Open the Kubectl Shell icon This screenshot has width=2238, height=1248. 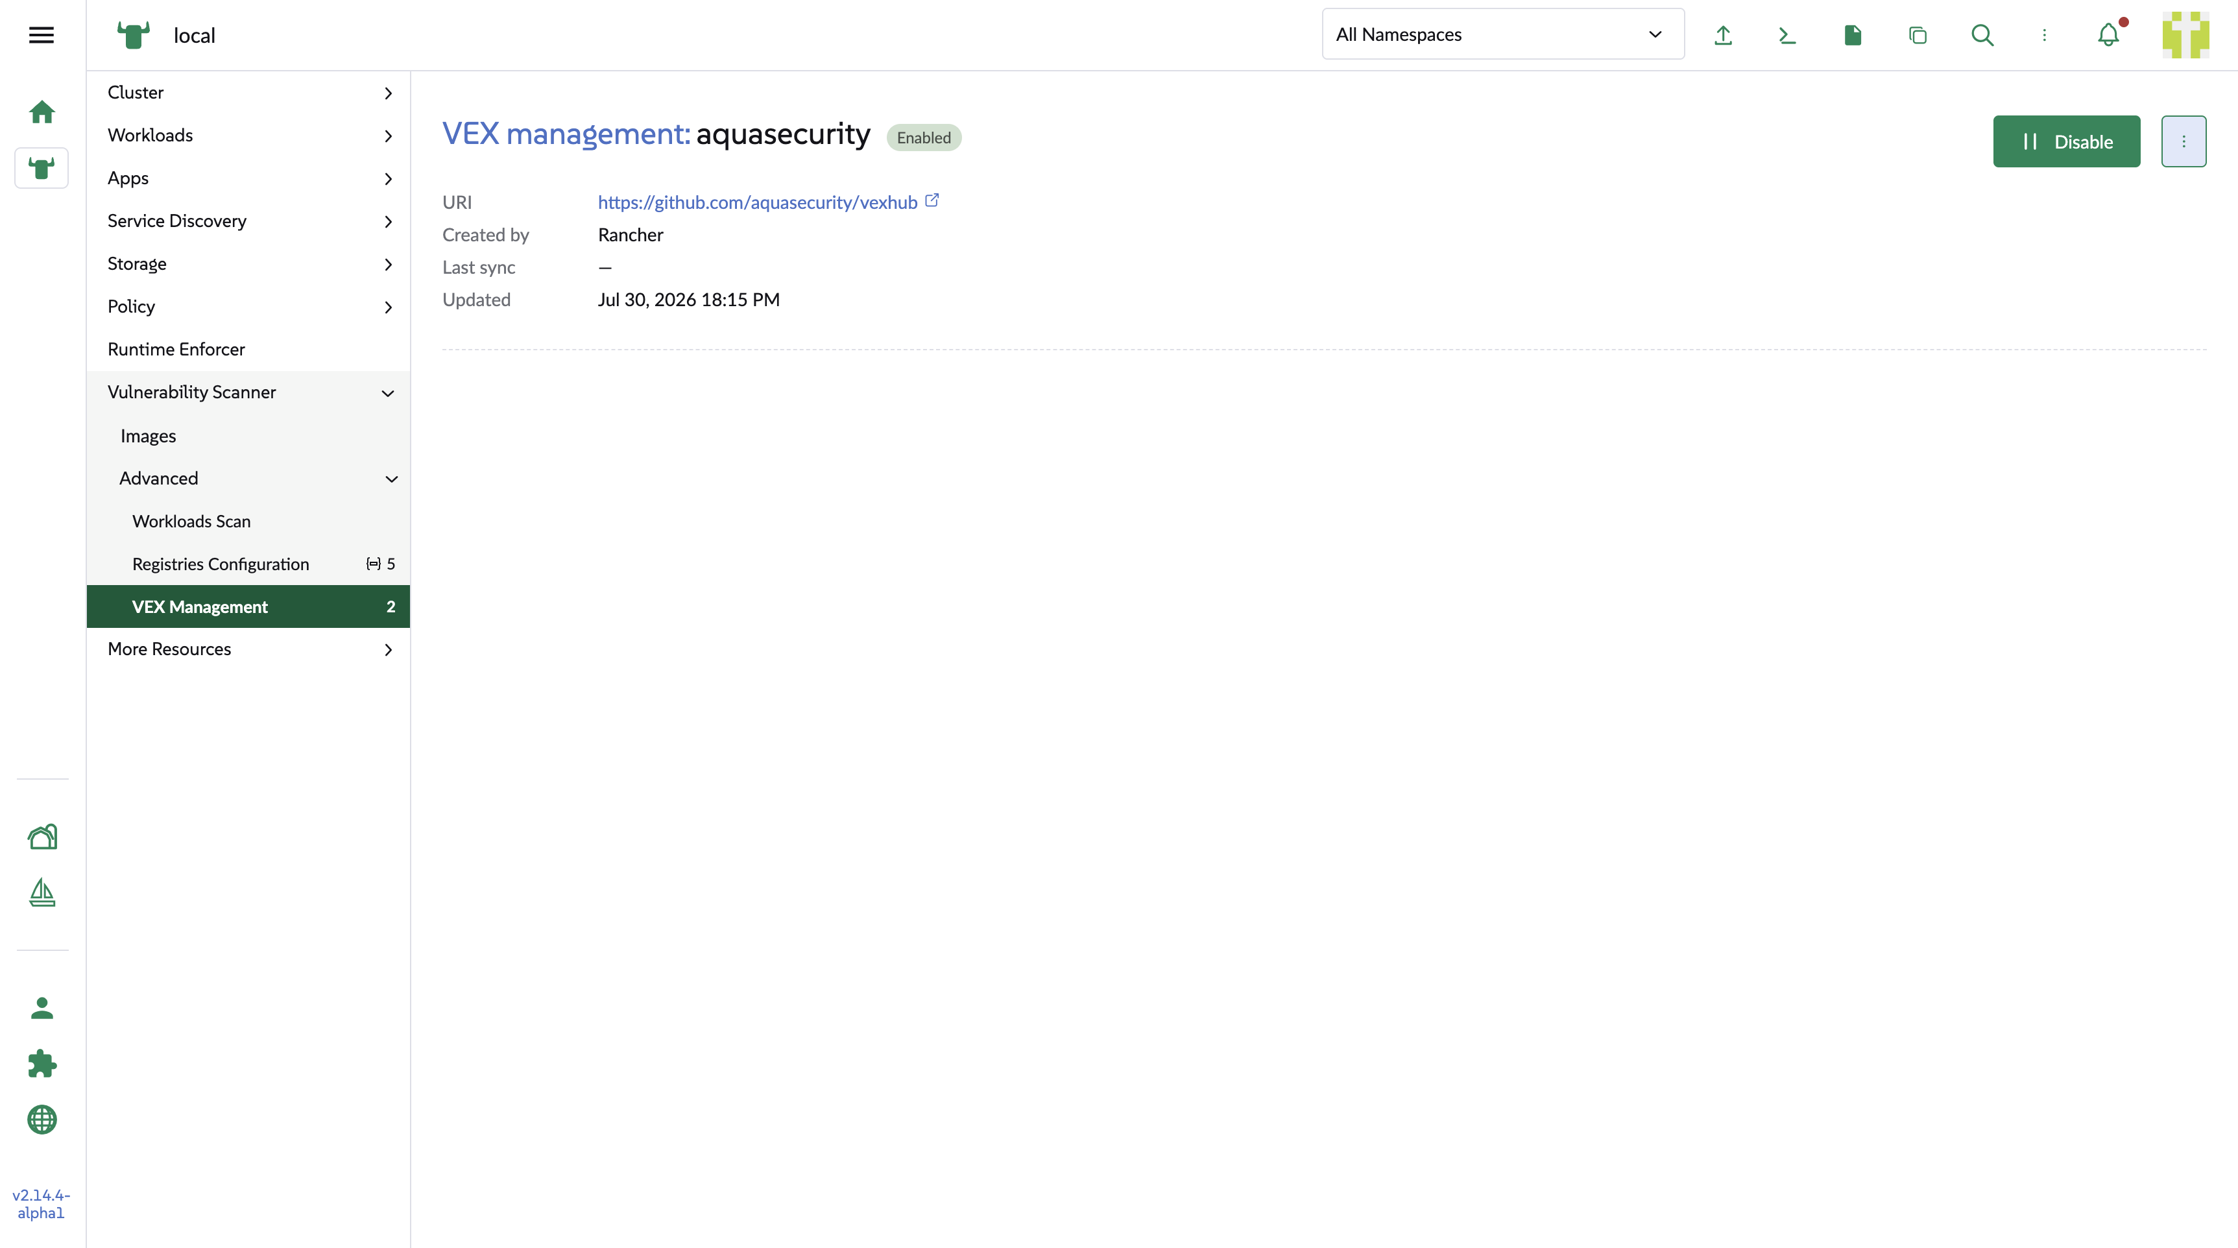(x=1787, y=35)
